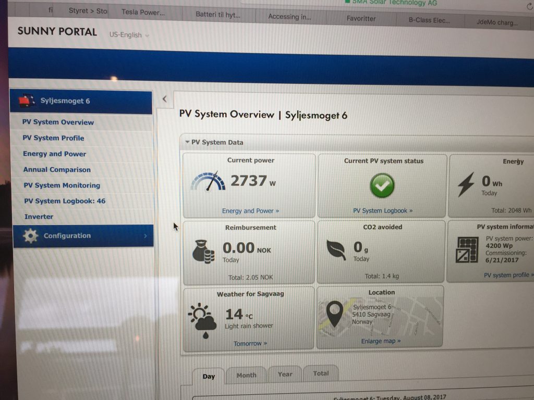The width and height of the screenshot is (534, 400).
Task: Click the location map thumbnail
Action: click(380, 316)
